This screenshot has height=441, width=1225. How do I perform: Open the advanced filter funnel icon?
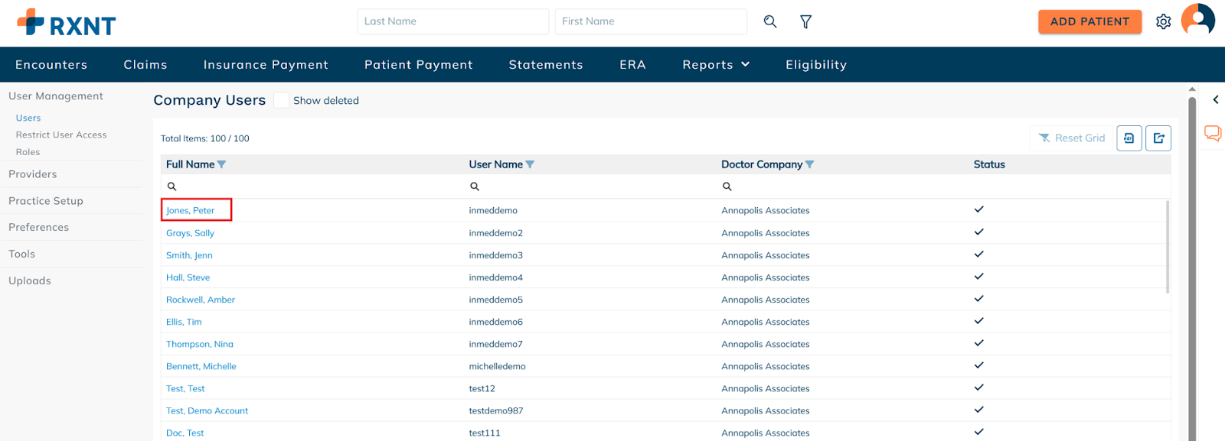(x=805, y=21)
